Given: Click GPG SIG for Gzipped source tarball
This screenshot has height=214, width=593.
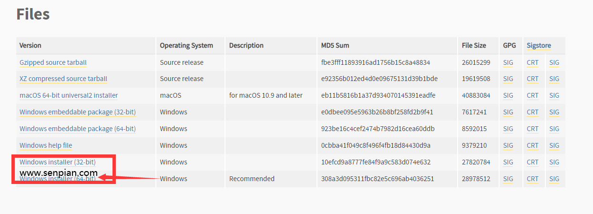Looking at the screenshot, I should point(508,62).
